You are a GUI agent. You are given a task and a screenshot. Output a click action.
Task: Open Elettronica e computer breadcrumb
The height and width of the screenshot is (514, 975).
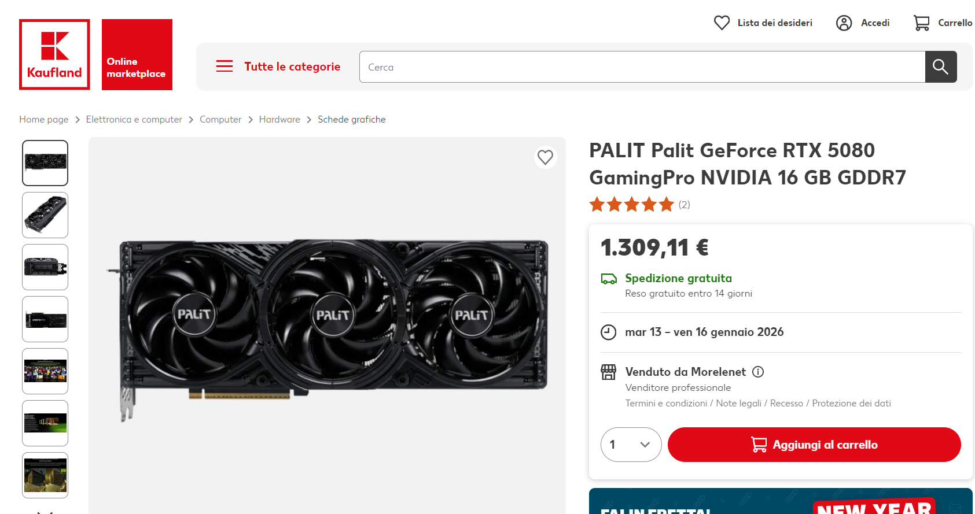tap(134, 119)
